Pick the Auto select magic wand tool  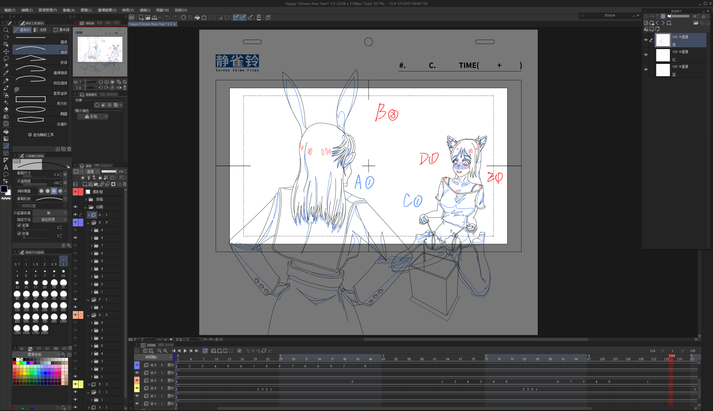coord(6,66)
